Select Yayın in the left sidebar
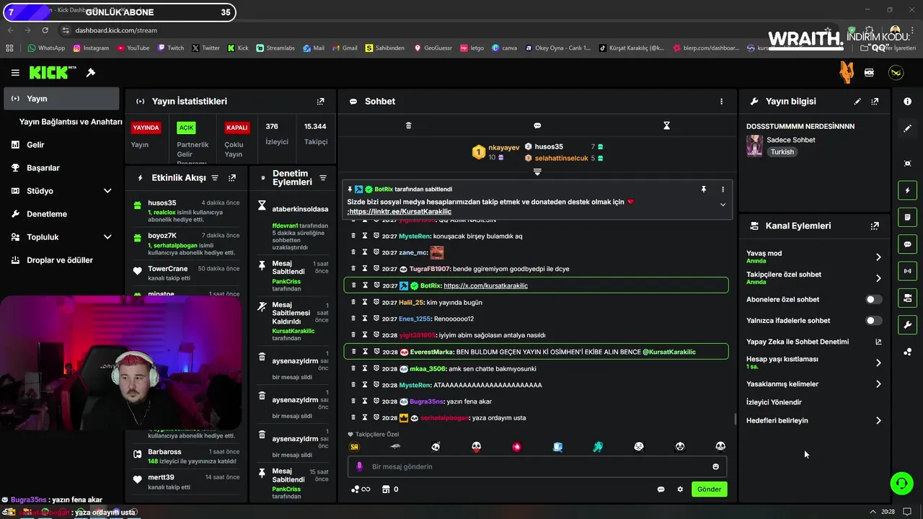The width and height of the screenshot is (923, 519). pyautogui.click(x=61, y=99)
